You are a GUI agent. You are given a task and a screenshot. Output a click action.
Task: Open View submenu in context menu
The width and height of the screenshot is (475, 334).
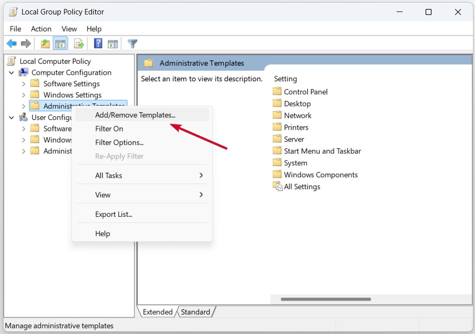142,194
